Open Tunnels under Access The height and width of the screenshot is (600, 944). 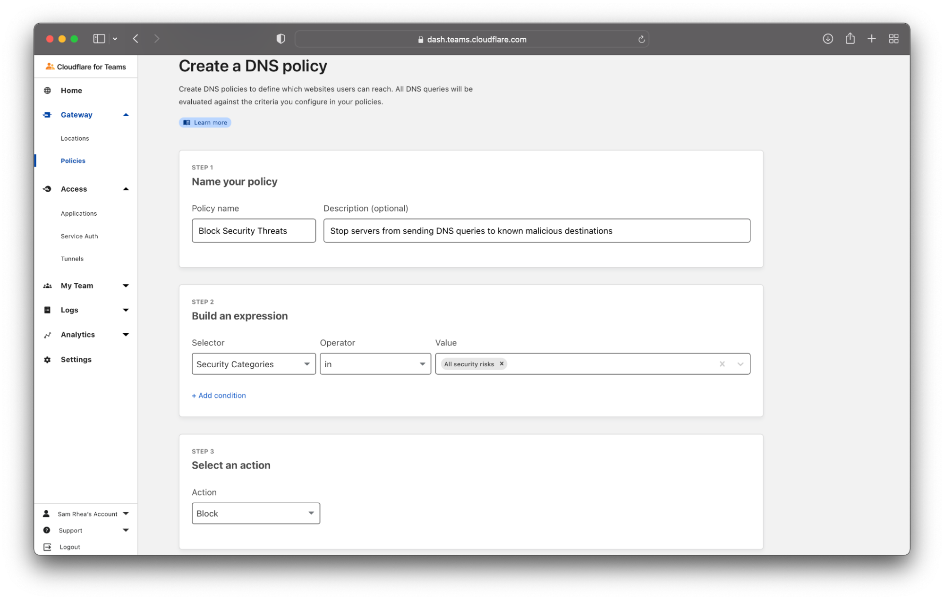(72, 259)
